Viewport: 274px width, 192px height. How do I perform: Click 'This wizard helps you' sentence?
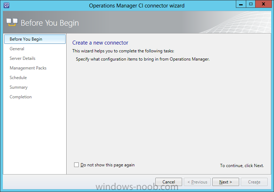(x=123, y=51)
